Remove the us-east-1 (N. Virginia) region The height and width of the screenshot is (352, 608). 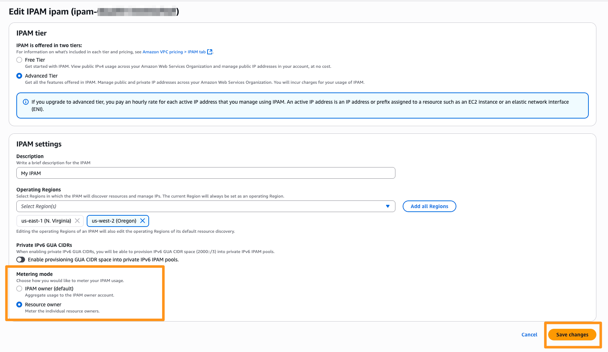[x=77, y=220]
